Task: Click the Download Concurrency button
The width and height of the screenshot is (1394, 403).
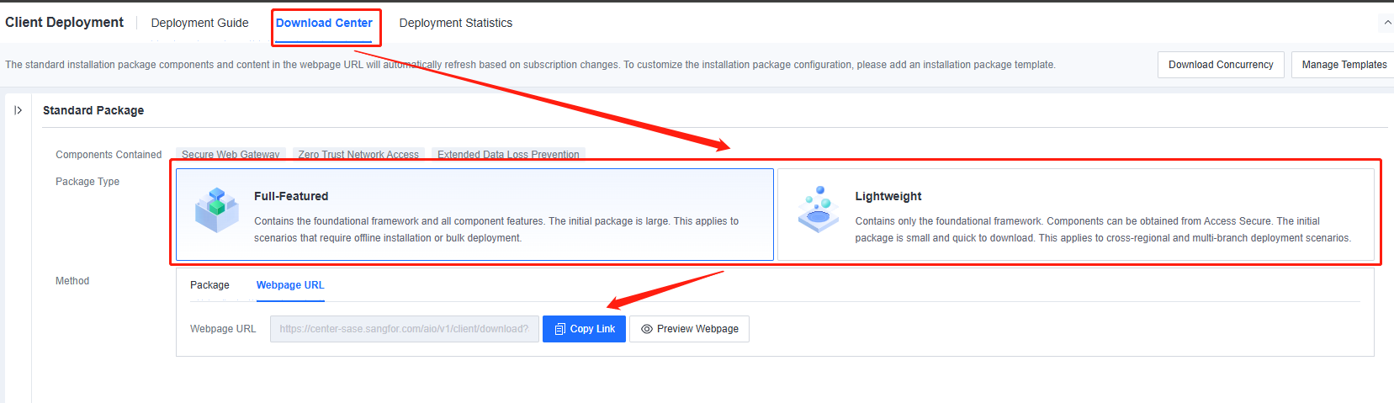Action: pos(1221,65)
